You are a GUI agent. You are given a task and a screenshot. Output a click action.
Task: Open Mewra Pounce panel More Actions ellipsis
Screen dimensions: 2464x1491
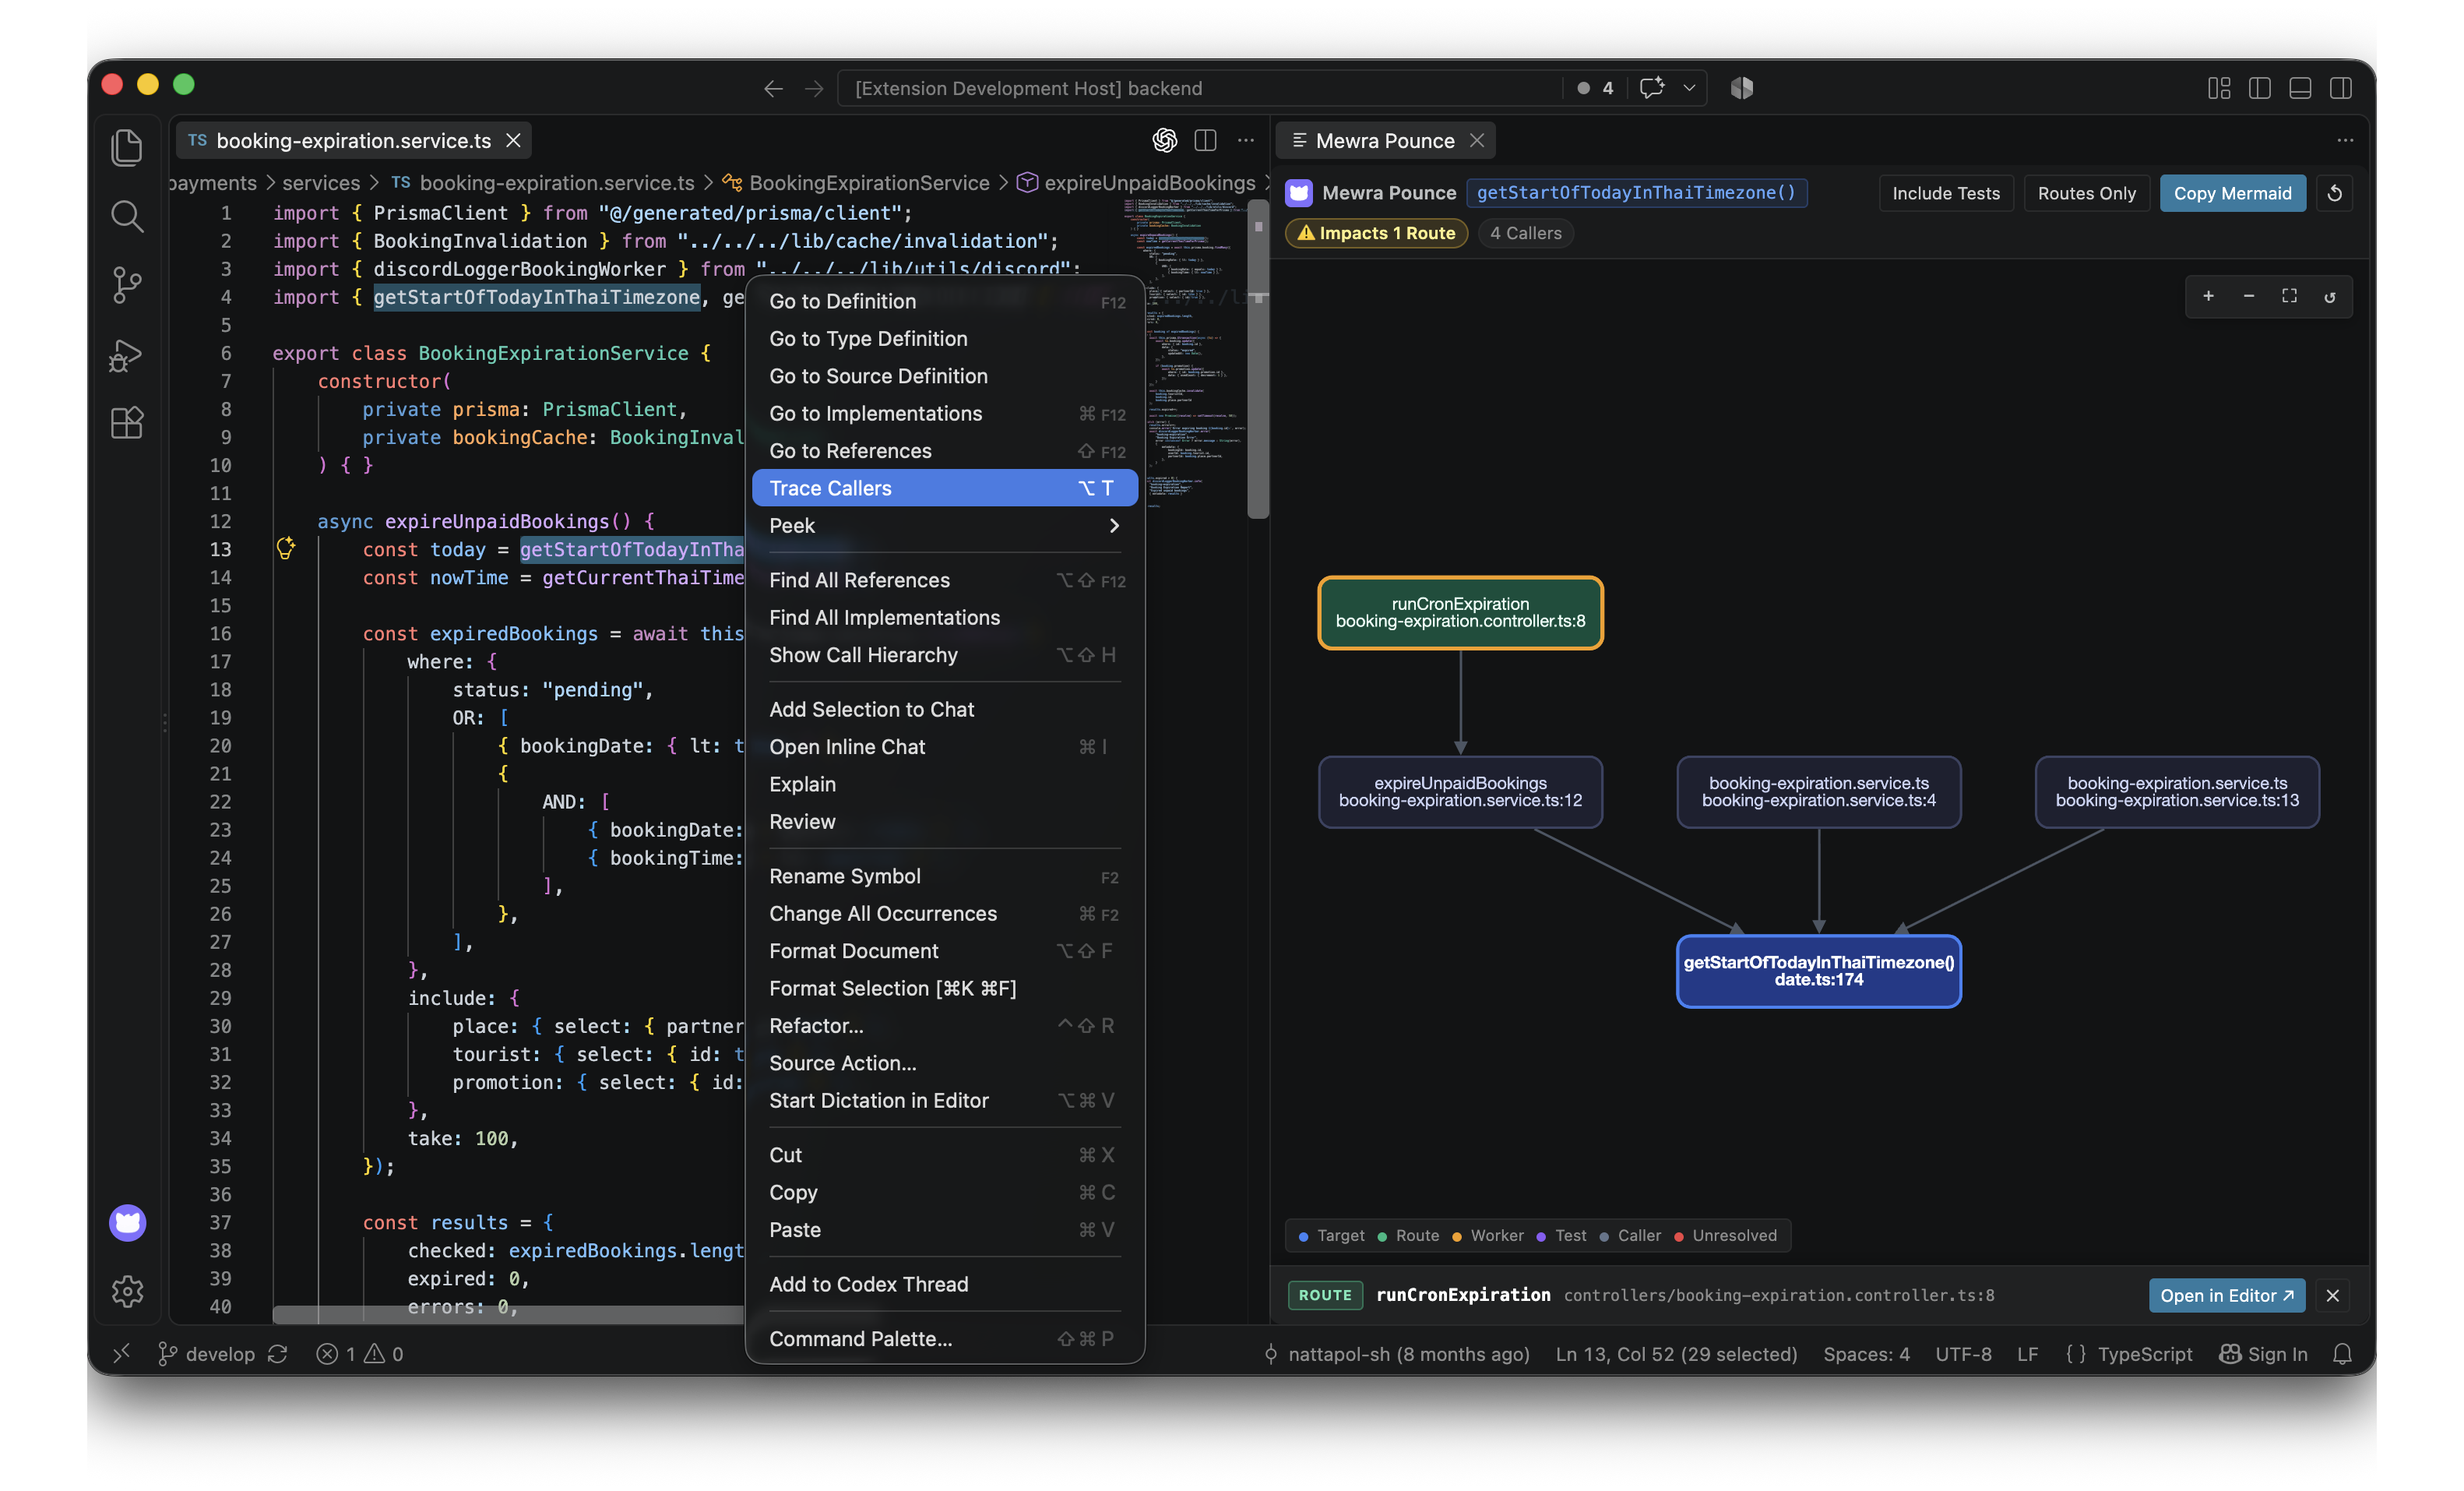pos(2345,141)
